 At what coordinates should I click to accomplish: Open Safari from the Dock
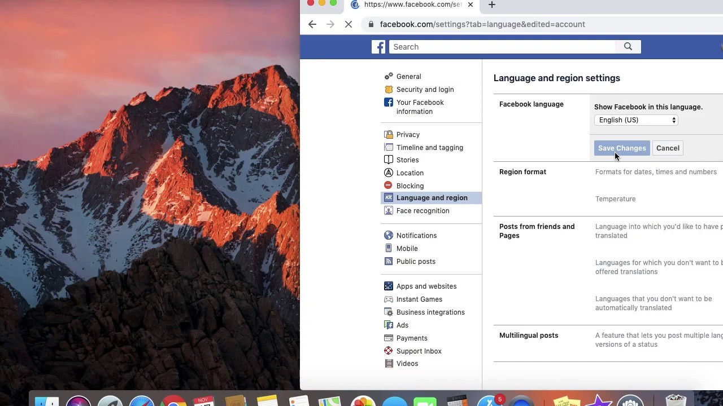pos(142,401)
